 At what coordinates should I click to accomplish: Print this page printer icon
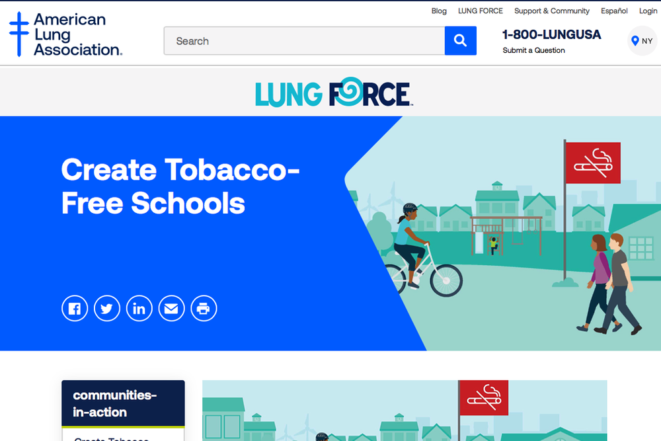point(204,309)
